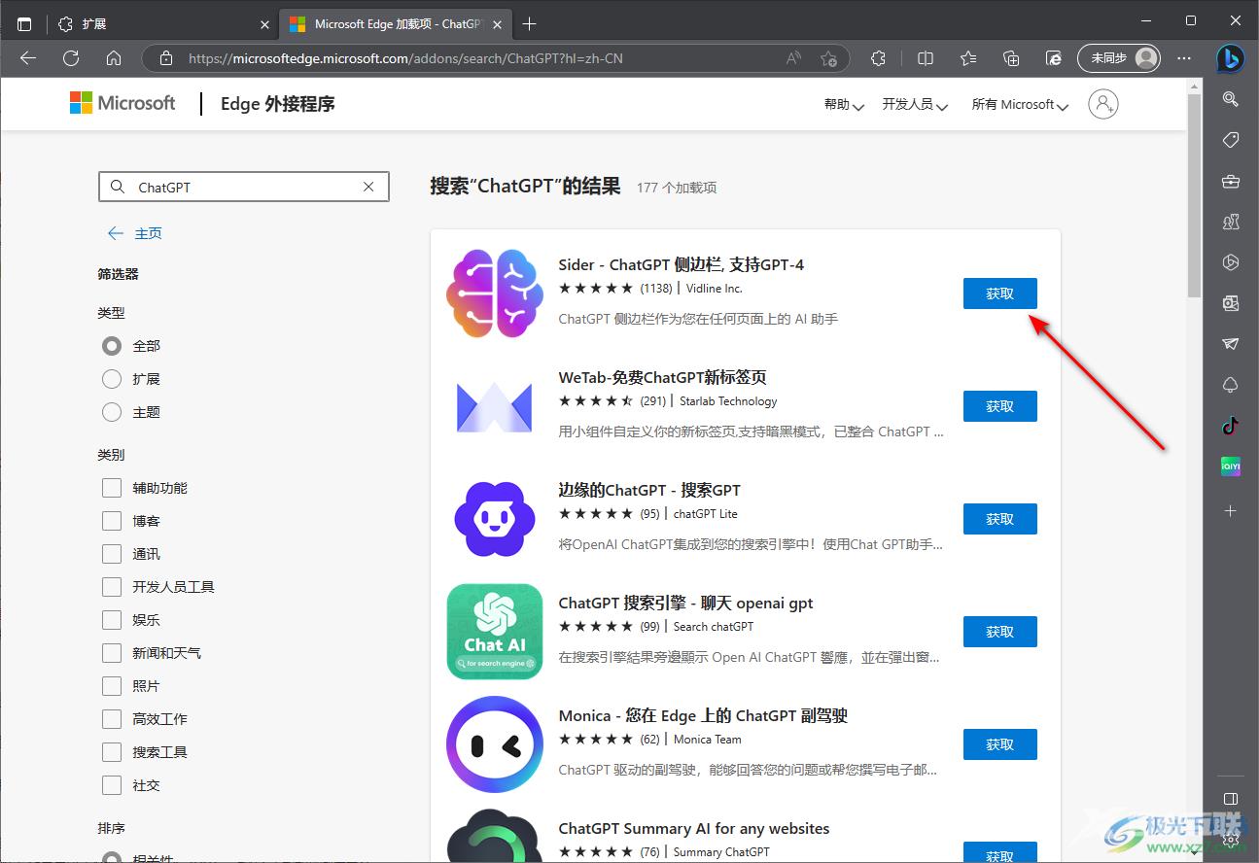Click 获取 for WeTab 新标签页
Viewport: 1259px width, 863px height.
click(x=999, y=406)
